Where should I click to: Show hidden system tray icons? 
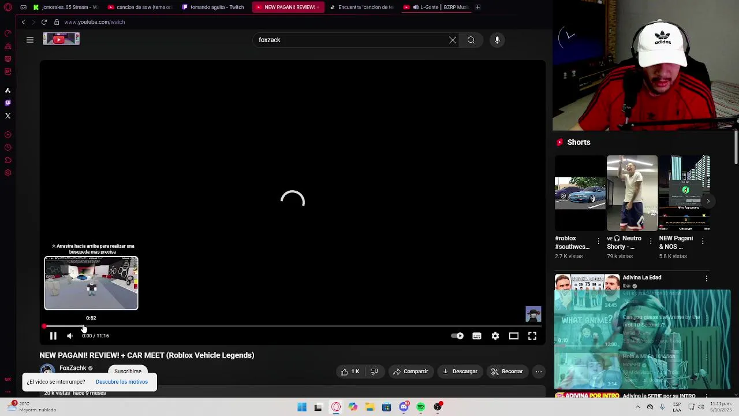(x=637, y=407)
